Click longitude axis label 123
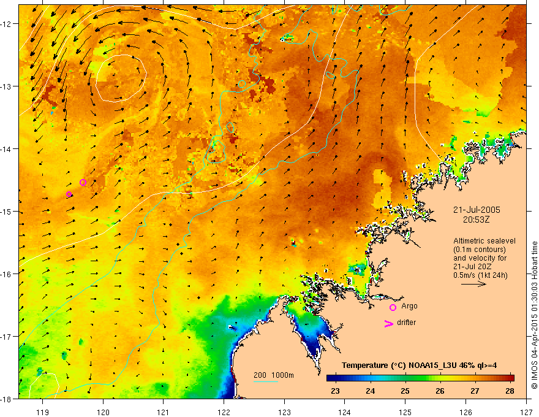 tap(284, 412)
